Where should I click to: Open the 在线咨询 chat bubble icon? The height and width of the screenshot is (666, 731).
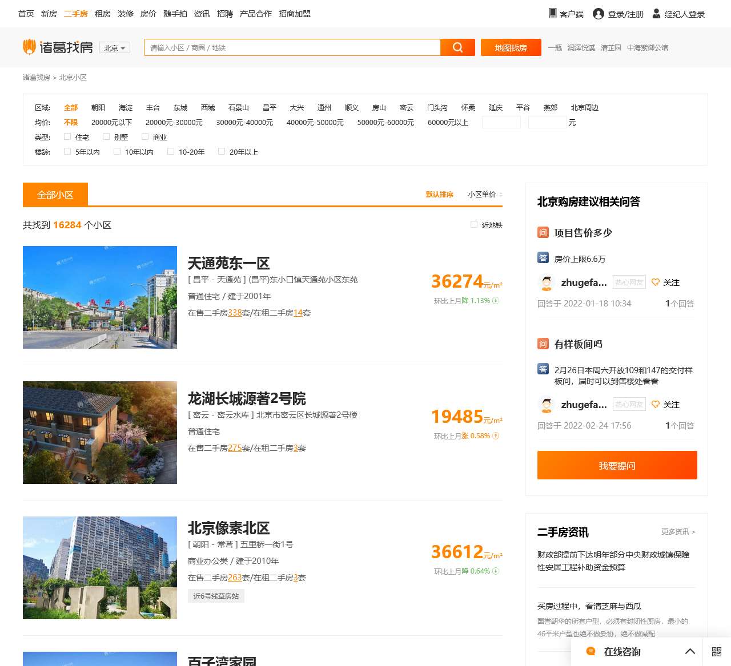(591, 651)
